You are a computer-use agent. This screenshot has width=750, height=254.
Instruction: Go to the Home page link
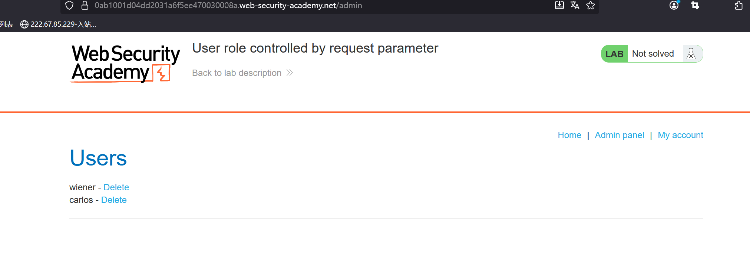[569, 135]
